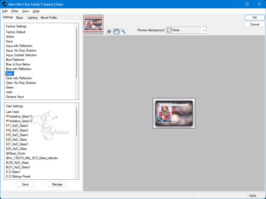Select the zoom magnifier tool
Viewport: 266px width, 199px height.
[124, 31]
